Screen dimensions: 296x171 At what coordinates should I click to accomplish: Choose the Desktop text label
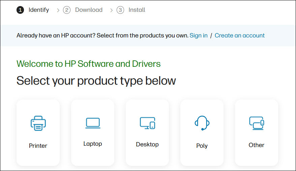coord(147,144)
